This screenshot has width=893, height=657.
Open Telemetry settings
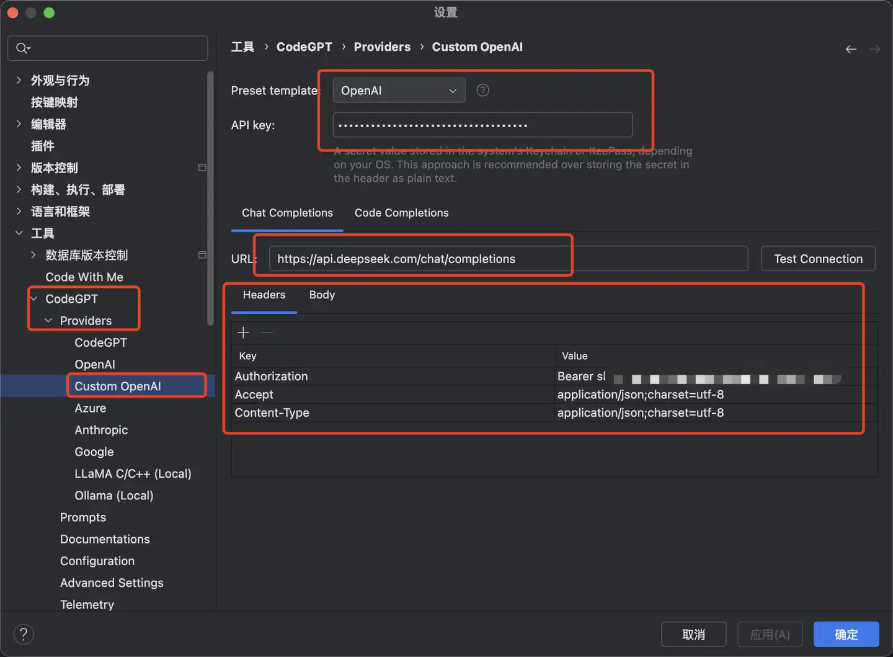click(87, 605)
